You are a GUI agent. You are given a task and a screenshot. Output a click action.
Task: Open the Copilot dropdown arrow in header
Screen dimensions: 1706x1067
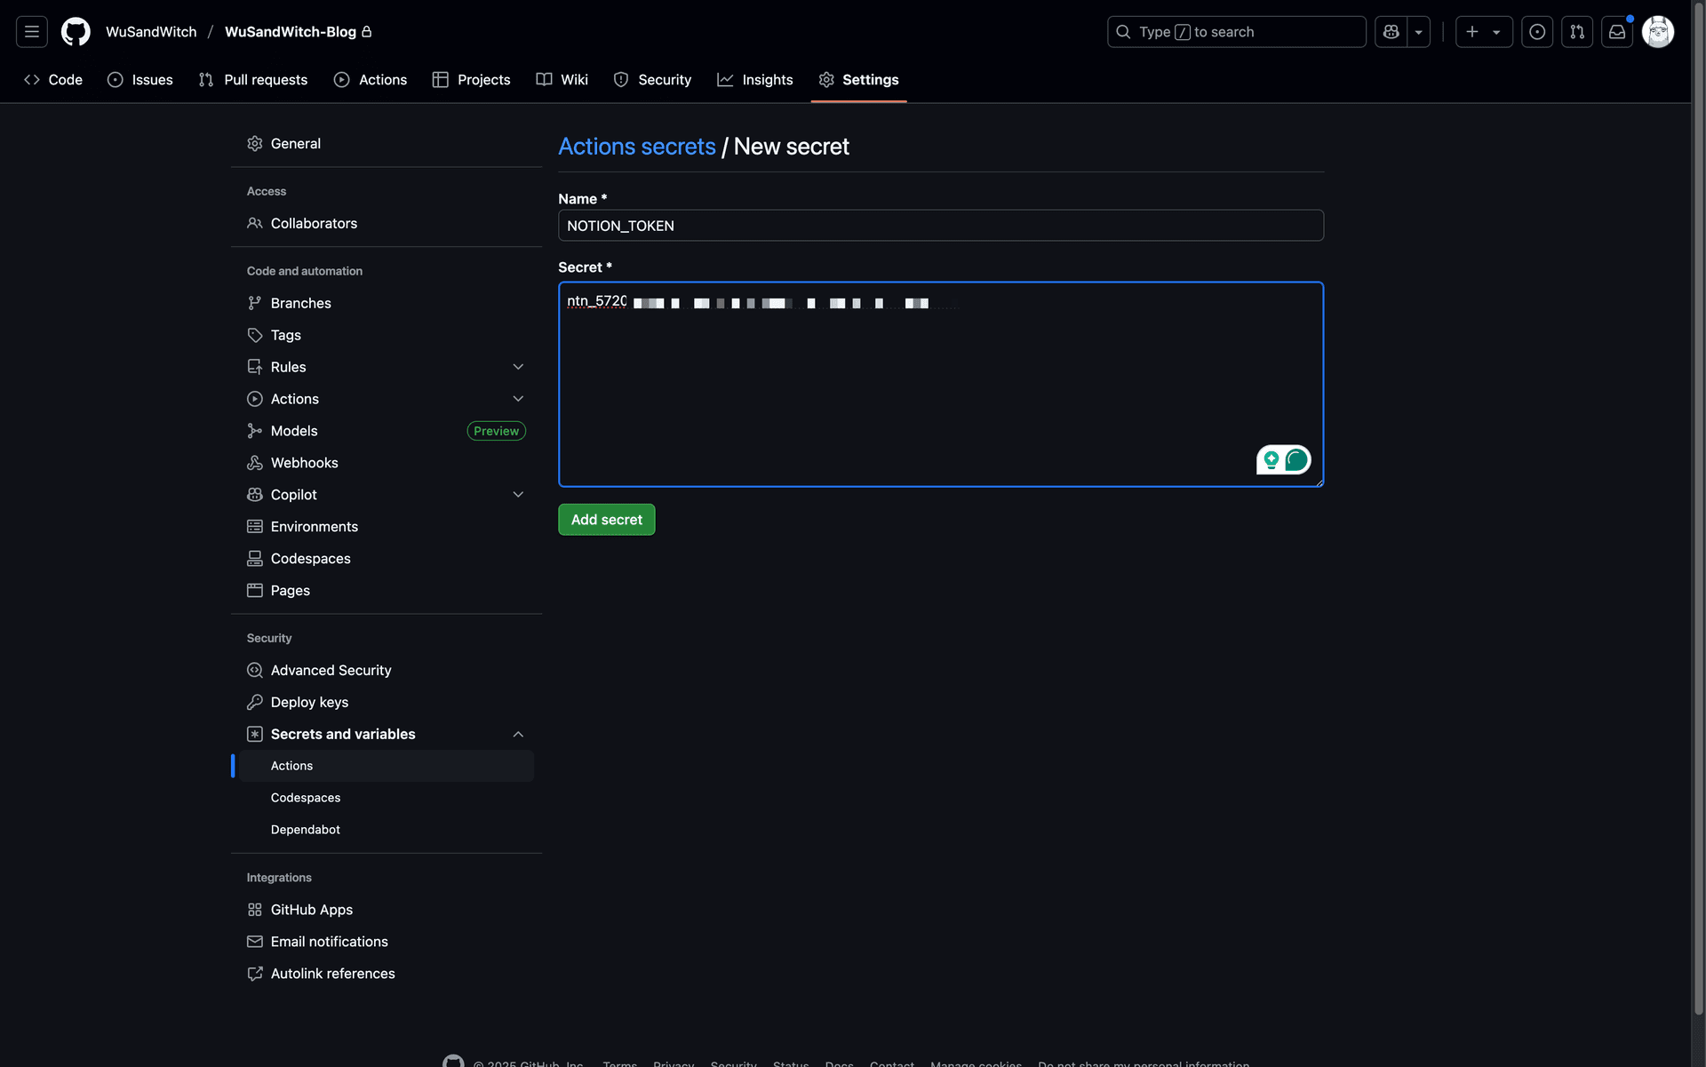tap(1419, 32)
